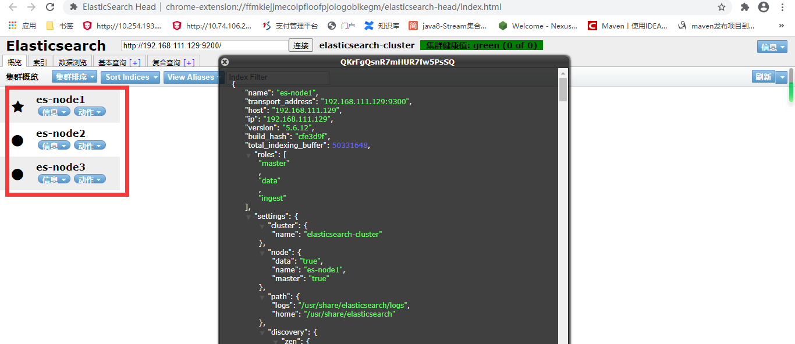Image resolution: width=795 pixels, height=344 pixels.
Task: Collapse the "node" object in JSON
Action: coord(262,253)
